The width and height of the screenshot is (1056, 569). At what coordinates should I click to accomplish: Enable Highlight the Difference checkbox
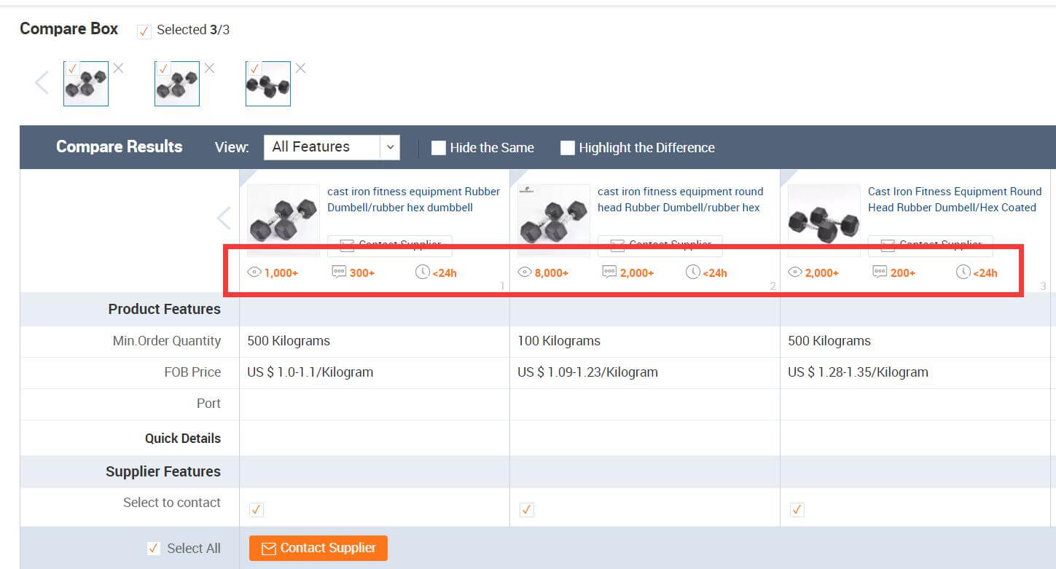pos(568,148)
